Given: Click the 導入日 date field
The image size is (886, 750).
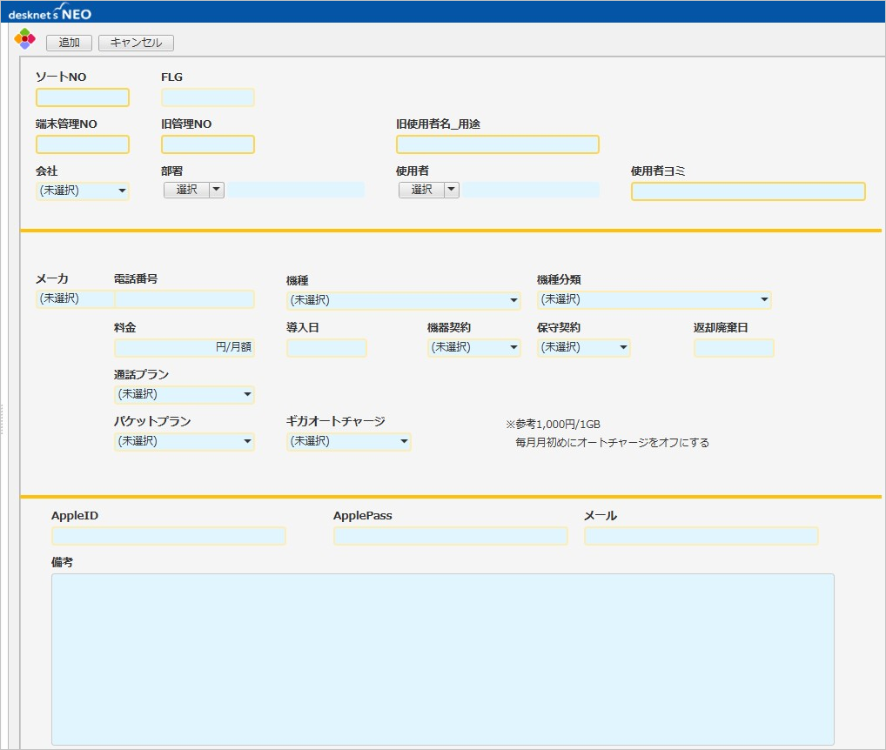Looking at the screenshot, I should coord(326,348).
